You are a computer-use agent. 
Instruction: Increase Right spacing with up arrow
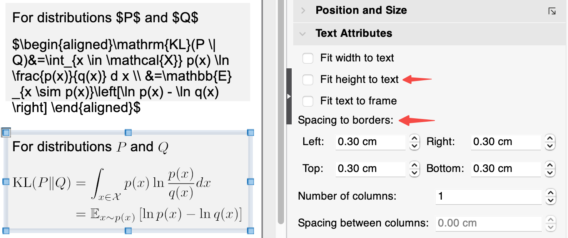(x=550, y=139)
